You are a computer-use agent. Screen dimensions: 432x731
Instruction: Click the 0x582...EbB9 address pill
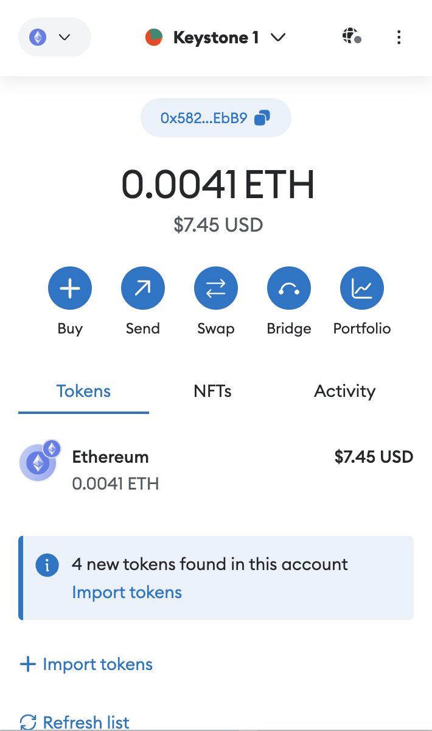[204, 118]
